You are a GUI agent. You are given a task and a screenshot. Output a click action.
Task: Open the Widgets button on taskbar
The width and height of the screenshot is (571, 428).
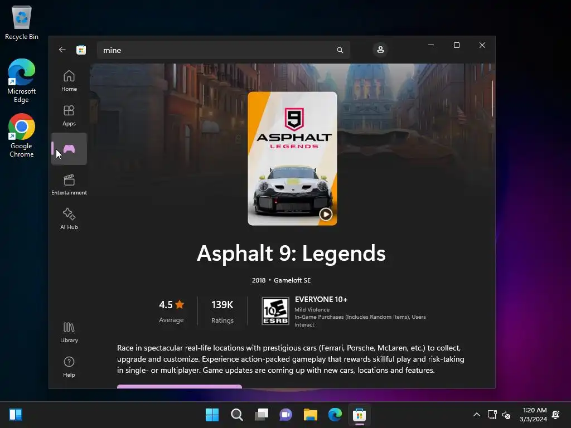(16, 415)
